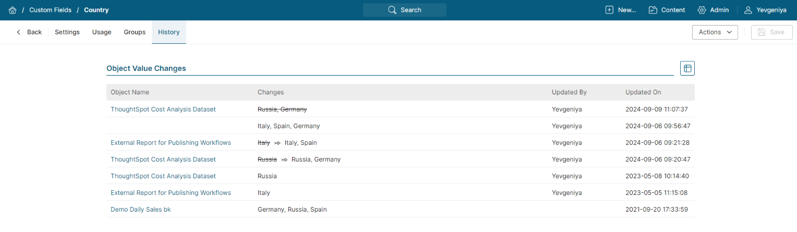Screen dimensions: 797x232
Task: Click the Object Name column header
Action: pos(130,92)
